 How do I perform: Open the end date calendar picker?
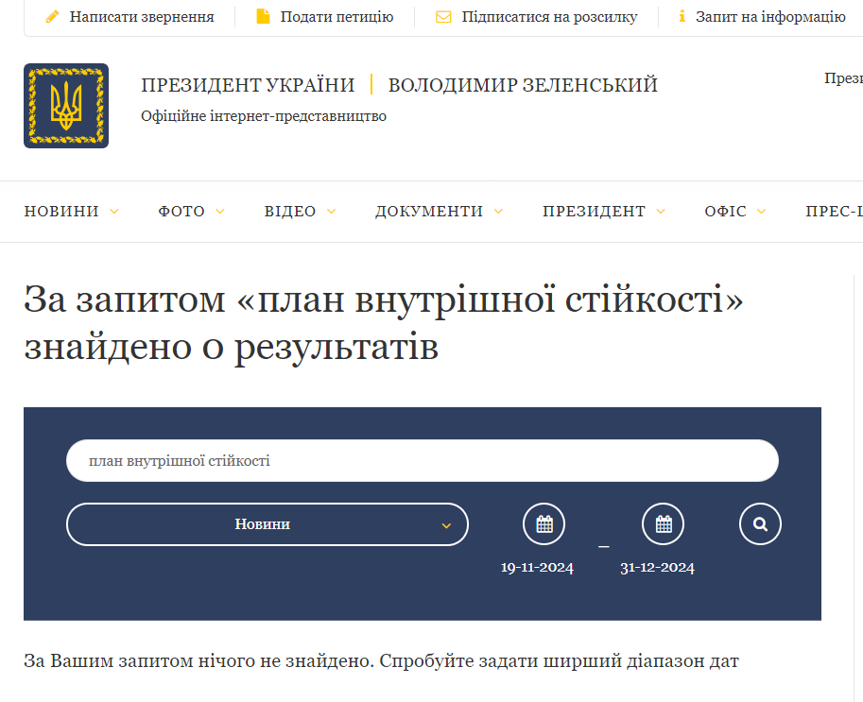pos(663,523)
